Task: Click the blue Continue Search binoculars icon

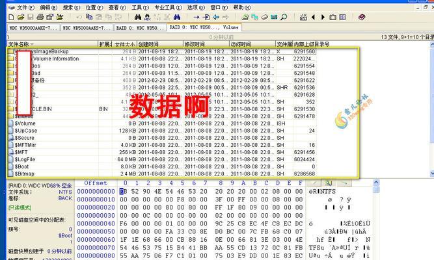Action: (x=177, y=17)
